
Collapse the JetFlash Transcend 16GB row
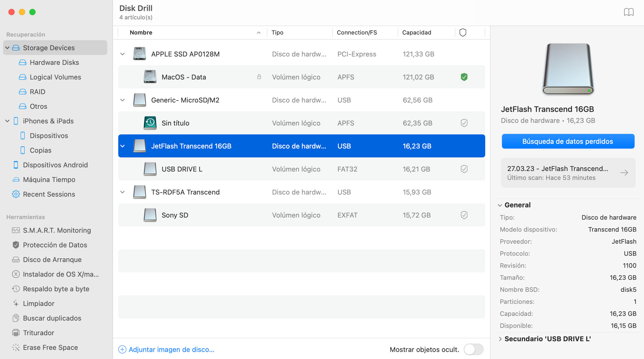pos(122,146)
